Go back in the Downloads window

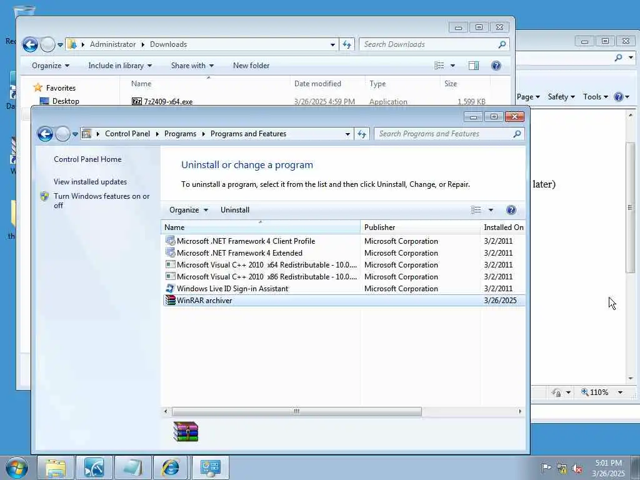[30, 44]
